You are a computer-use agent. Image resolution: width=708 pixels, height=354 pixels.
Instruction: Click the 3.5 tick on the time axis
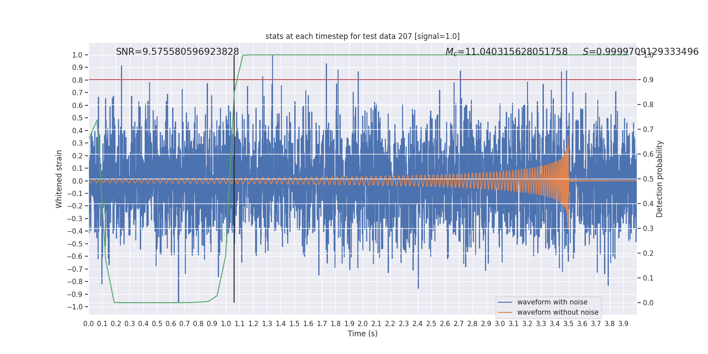click(569, 324)
